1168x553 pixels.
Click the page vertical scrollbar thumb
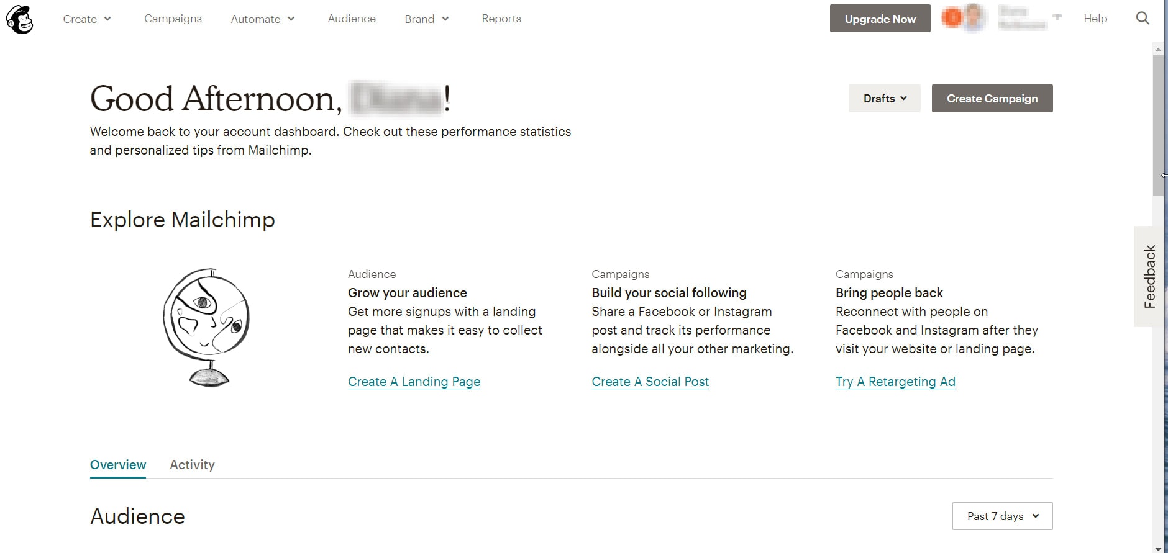point(1158,125)
